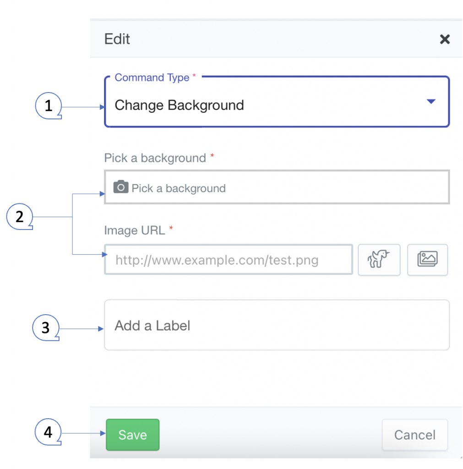463x469 pixels.
Task: Click the numbered callout bubble 4
Action: 48,432
